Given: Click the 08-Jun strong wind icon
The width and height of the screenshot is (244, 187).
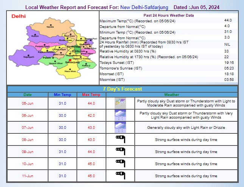Looking at the screenshot, I should point(120,139).
